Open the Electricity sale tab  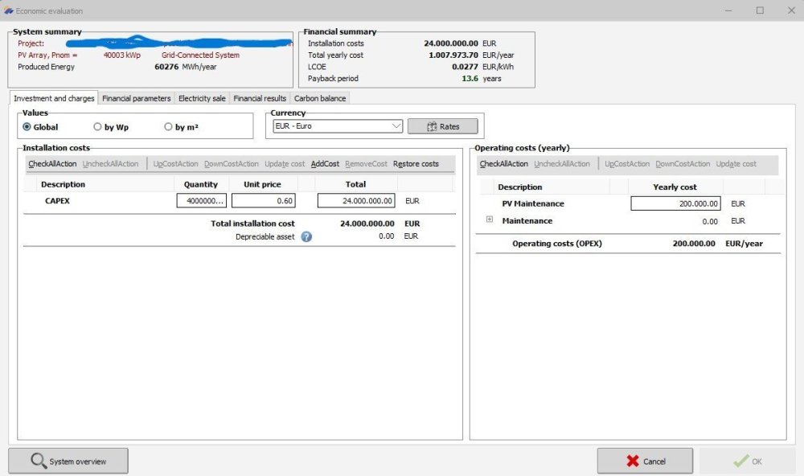coord(202,98)
